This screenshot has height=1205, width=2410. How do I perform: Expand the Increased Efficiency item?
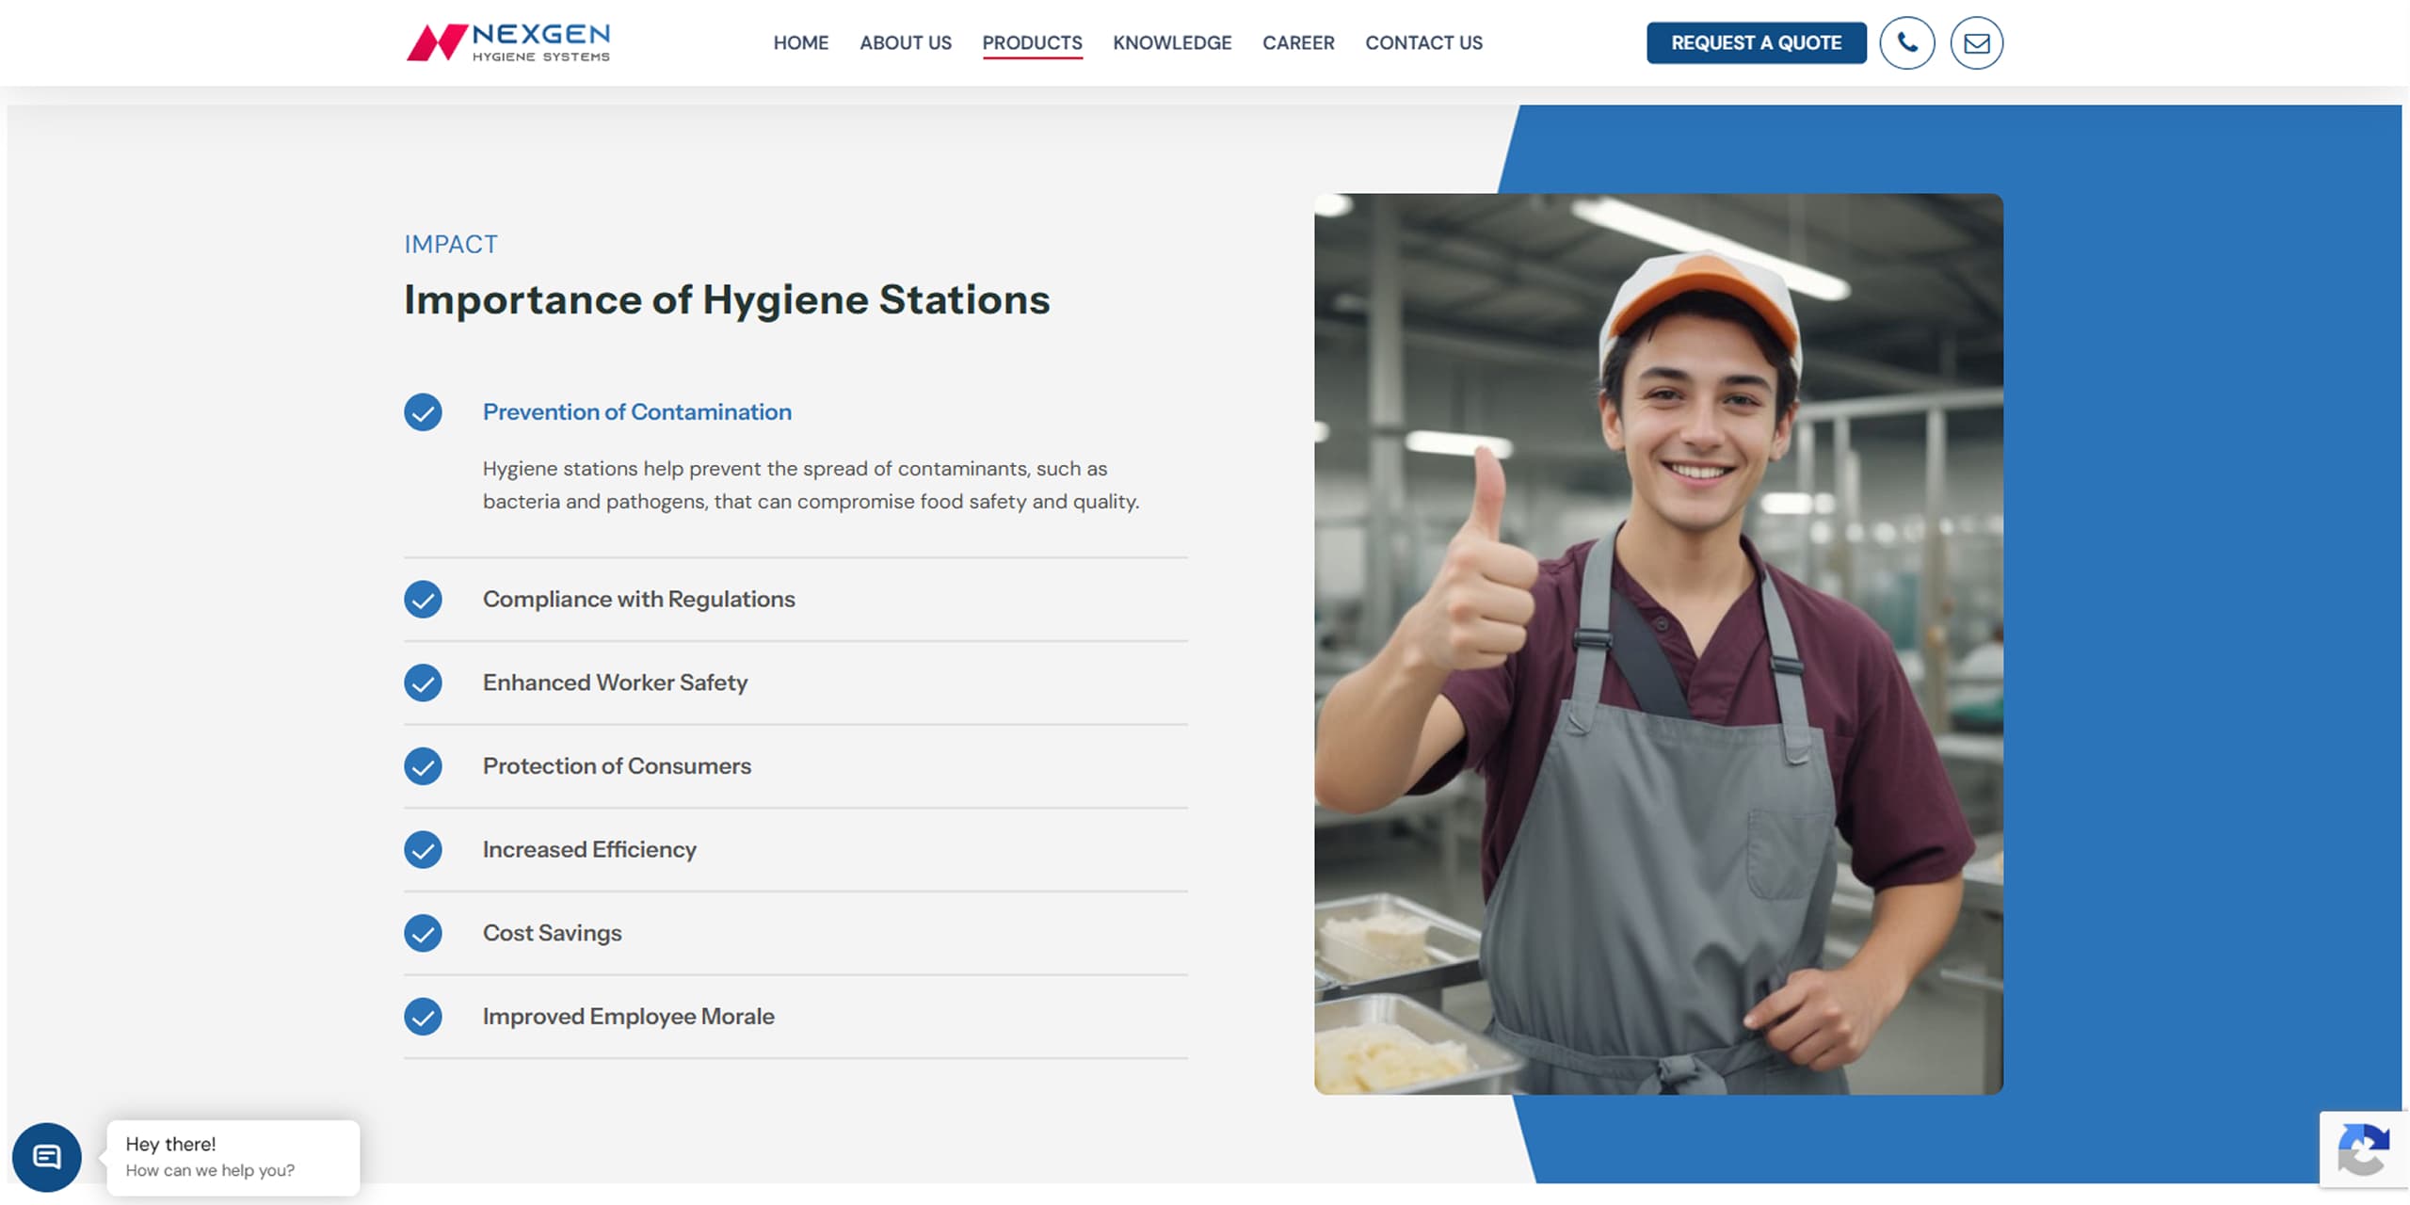pyautogui.click(x=795, y=850)
